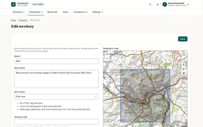Click the 'Platform Administrator' role text
203x127 pixels.
177,6
